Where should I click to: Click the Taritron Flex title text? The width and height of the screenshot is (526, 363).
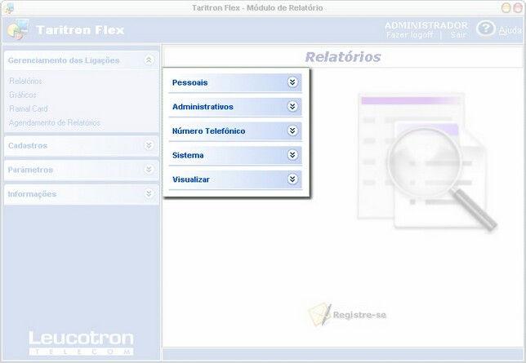(80, 30)
